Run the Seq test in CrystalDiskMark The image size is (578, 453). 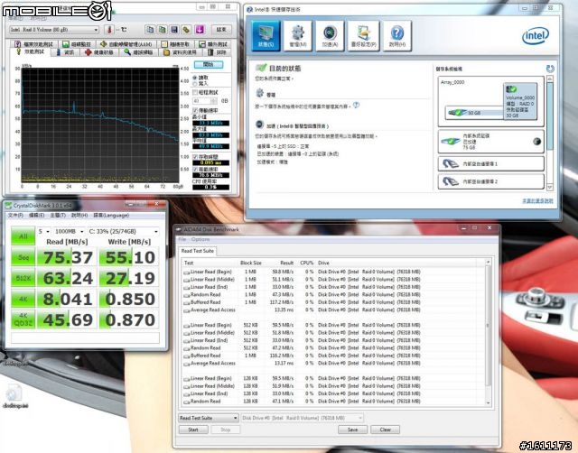click(x=23, y=257)
